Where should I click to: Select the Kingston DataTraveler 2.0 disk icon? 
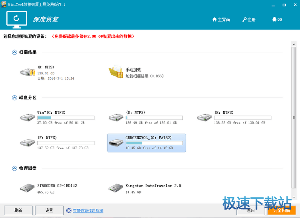click(116, 188)
